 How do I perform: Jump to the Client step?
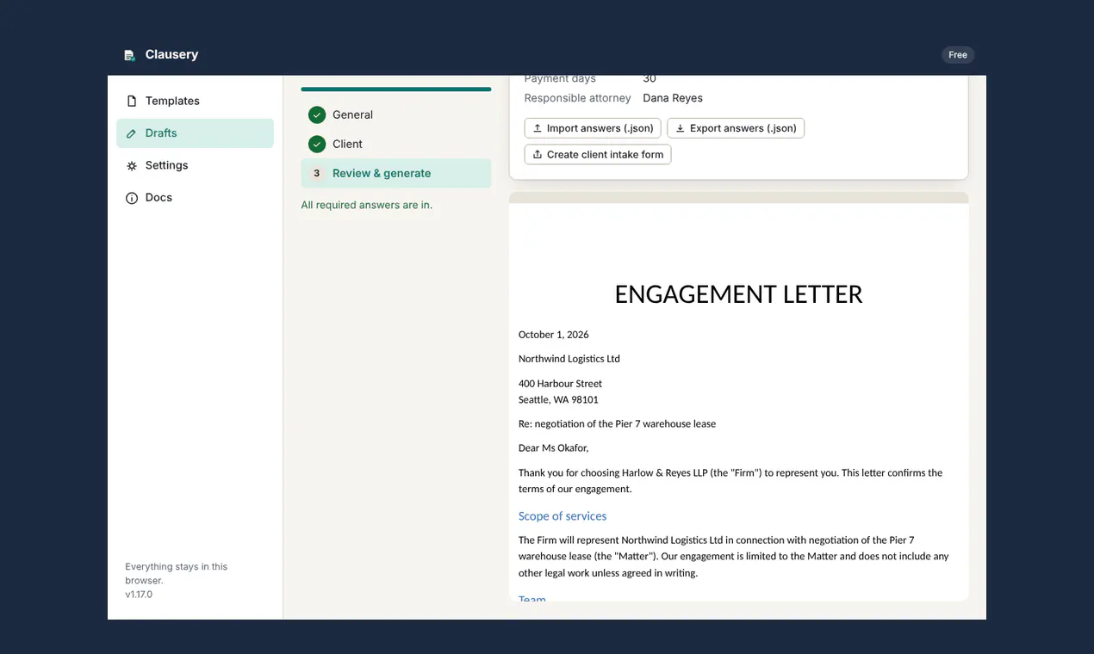(396, 144)
